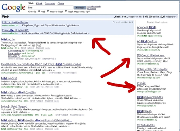Open Privátbankár.hu Hitel összehasonlítás result
Viewport: 180px width, 131px height.
tap(41, 64)
